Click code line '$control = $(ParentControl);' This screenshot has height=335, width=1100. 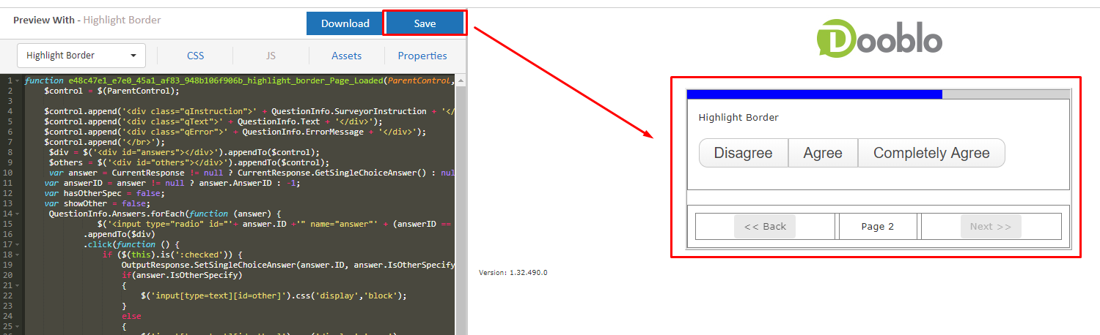111,91
